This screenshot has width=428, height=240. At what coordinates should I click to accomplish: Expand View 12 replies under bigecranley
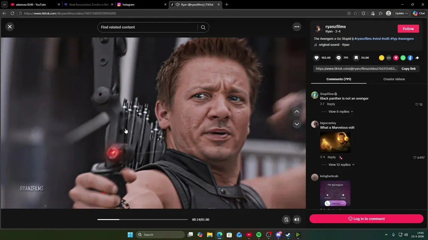[x=341, y=165]
